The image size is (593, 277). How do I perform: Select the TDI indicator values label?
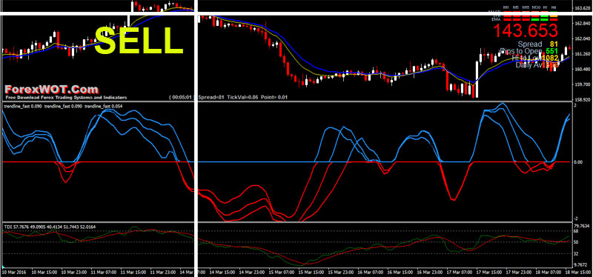tap(50, 227)
